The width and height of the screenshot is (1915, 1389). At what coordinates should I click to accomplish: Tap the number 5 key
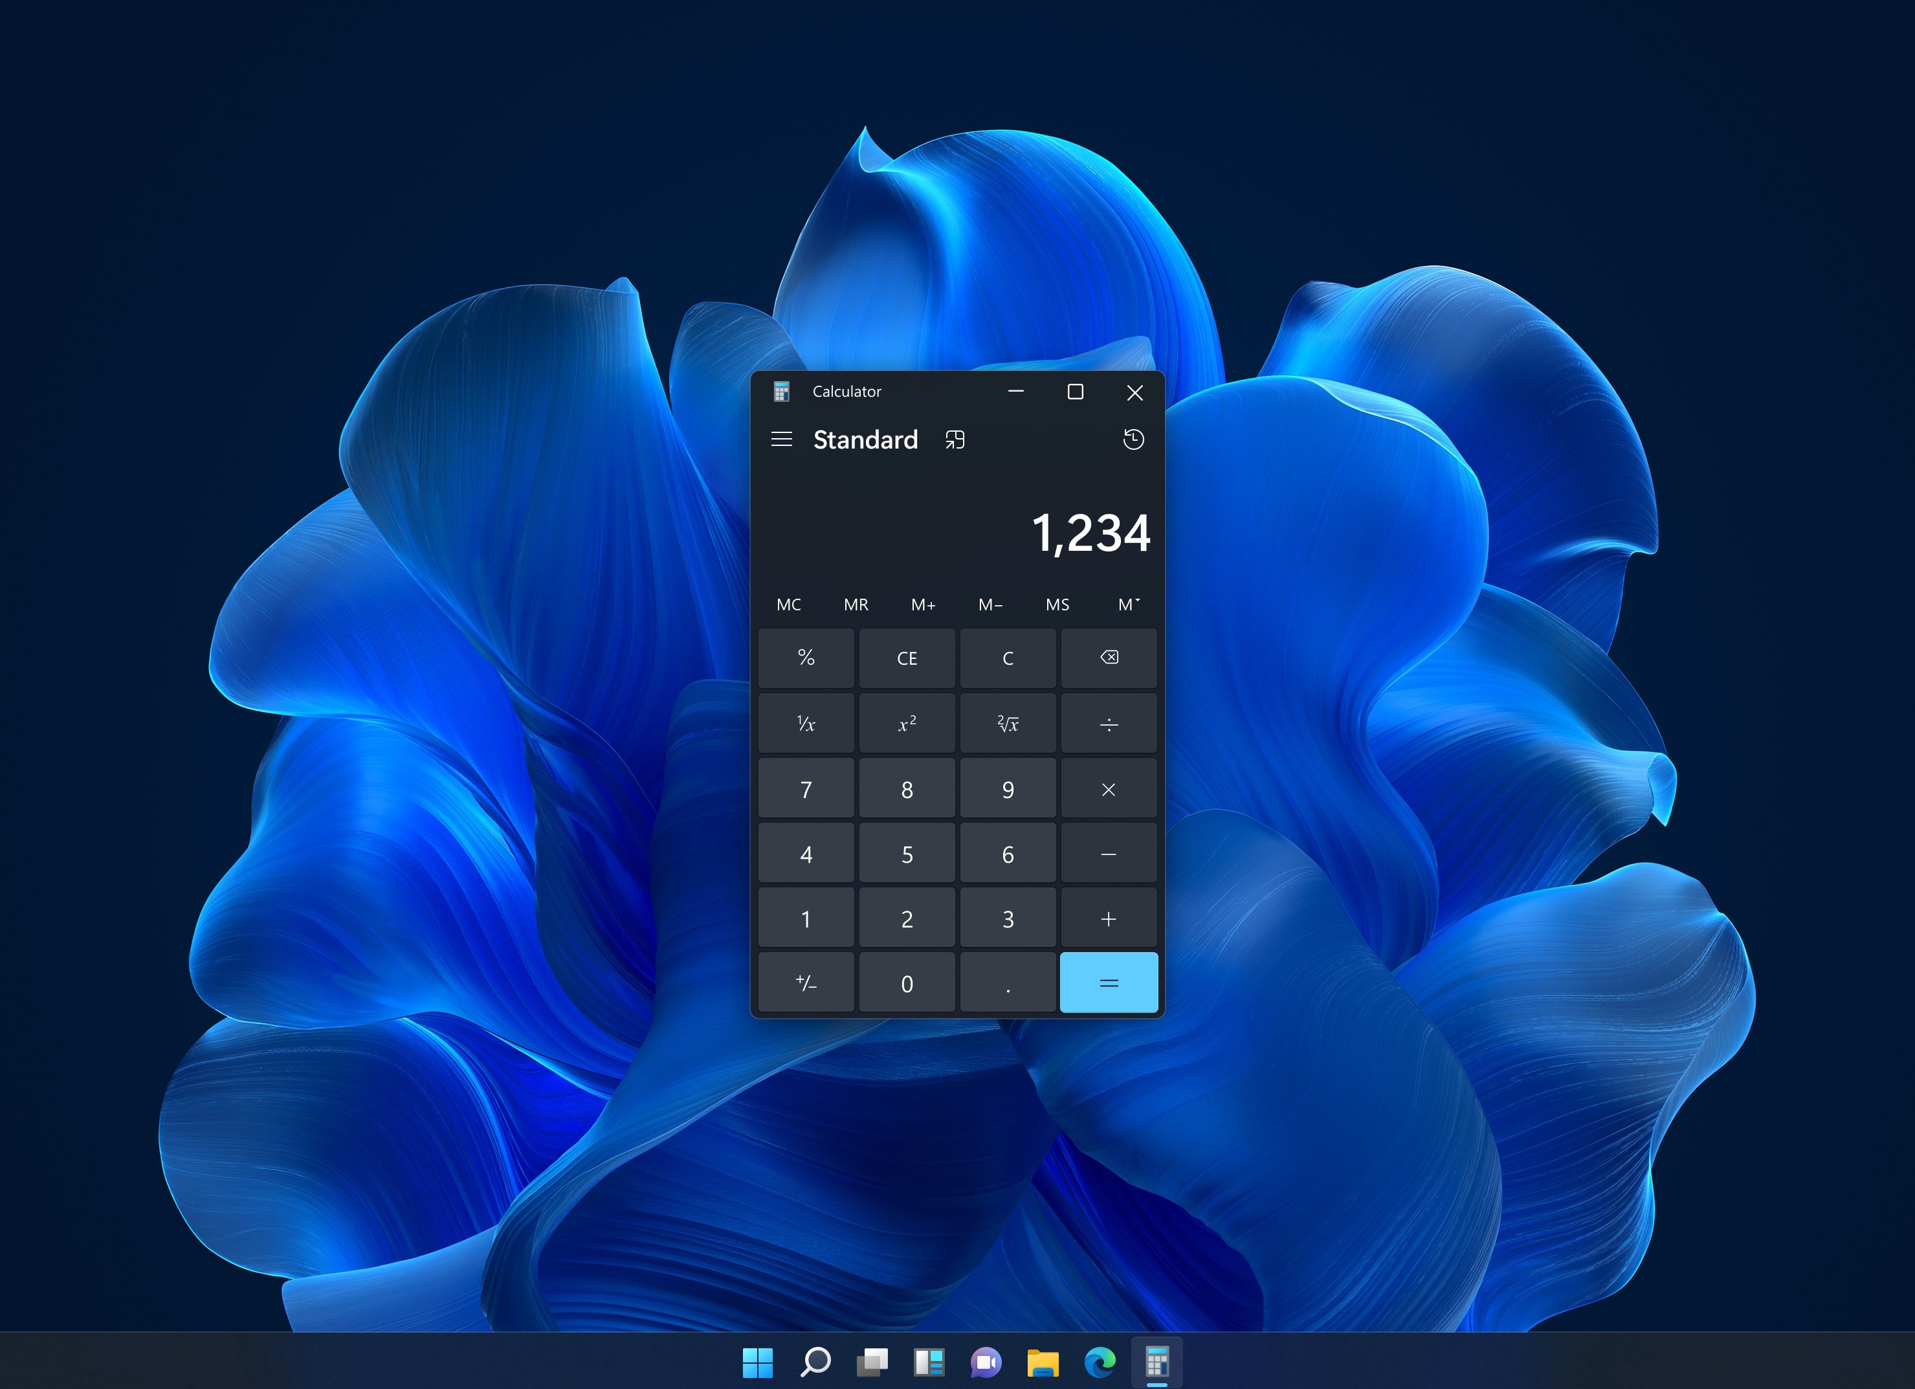(x=907, y=853)
